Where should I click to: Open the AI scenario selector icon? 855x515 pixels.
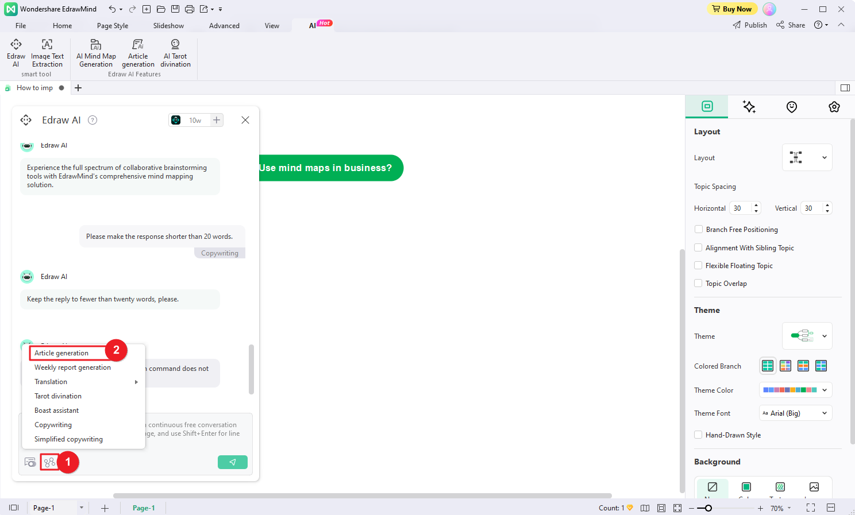[49, 462]
